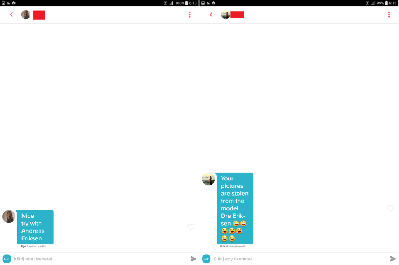The height and width of the screenshot is (265, 399).
Task: Heart the "Your pictures are stolen" message
Action: tap(390, 208)
